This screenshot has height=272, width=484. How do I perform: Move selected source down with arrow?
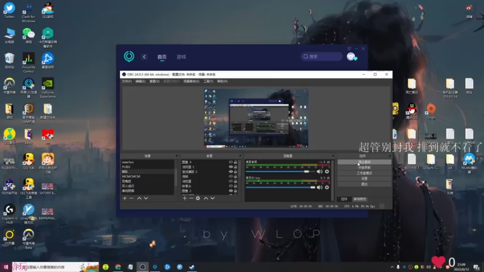pyautogui.click(x=212, y=198)
